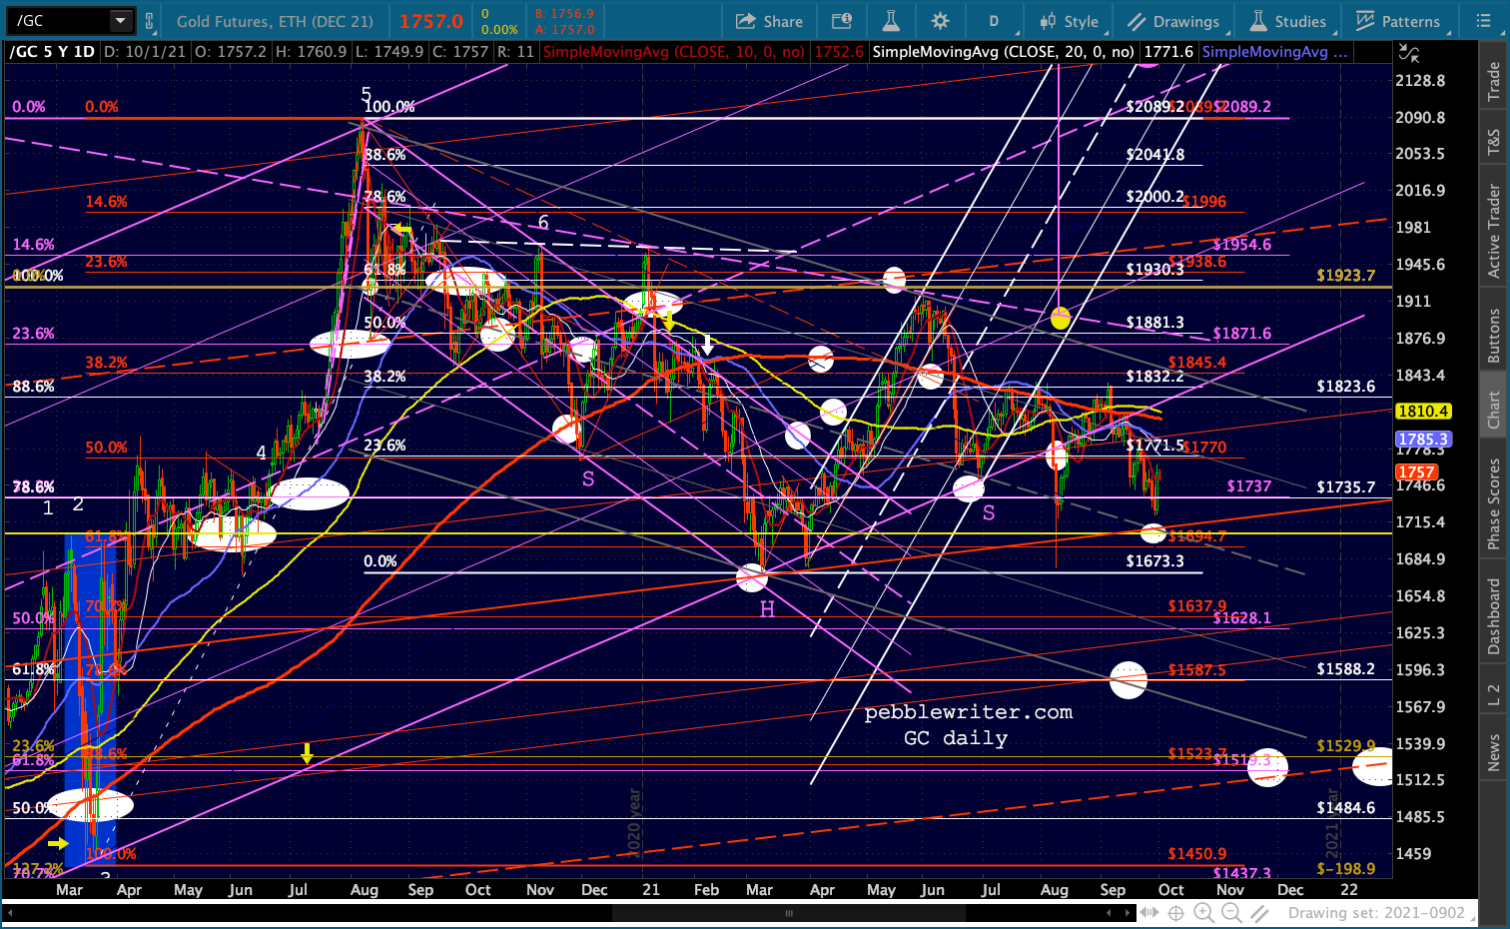Click the $1923.7 gold price level label

pos(1345,276)
